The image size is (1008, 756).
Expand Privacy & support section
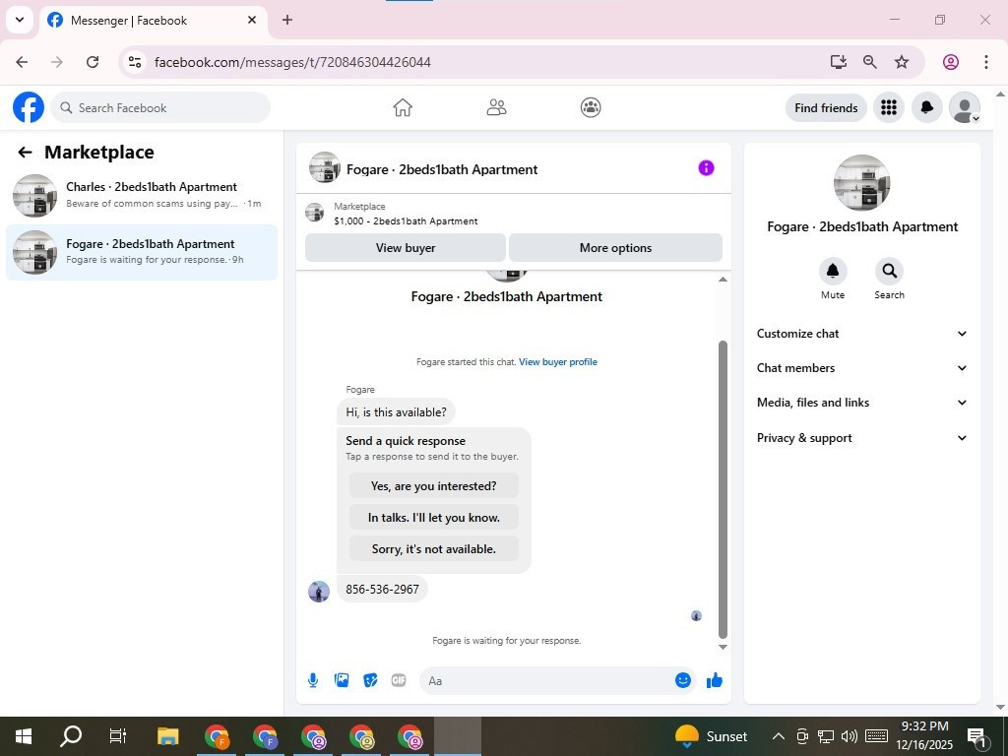tap(861, 438)
